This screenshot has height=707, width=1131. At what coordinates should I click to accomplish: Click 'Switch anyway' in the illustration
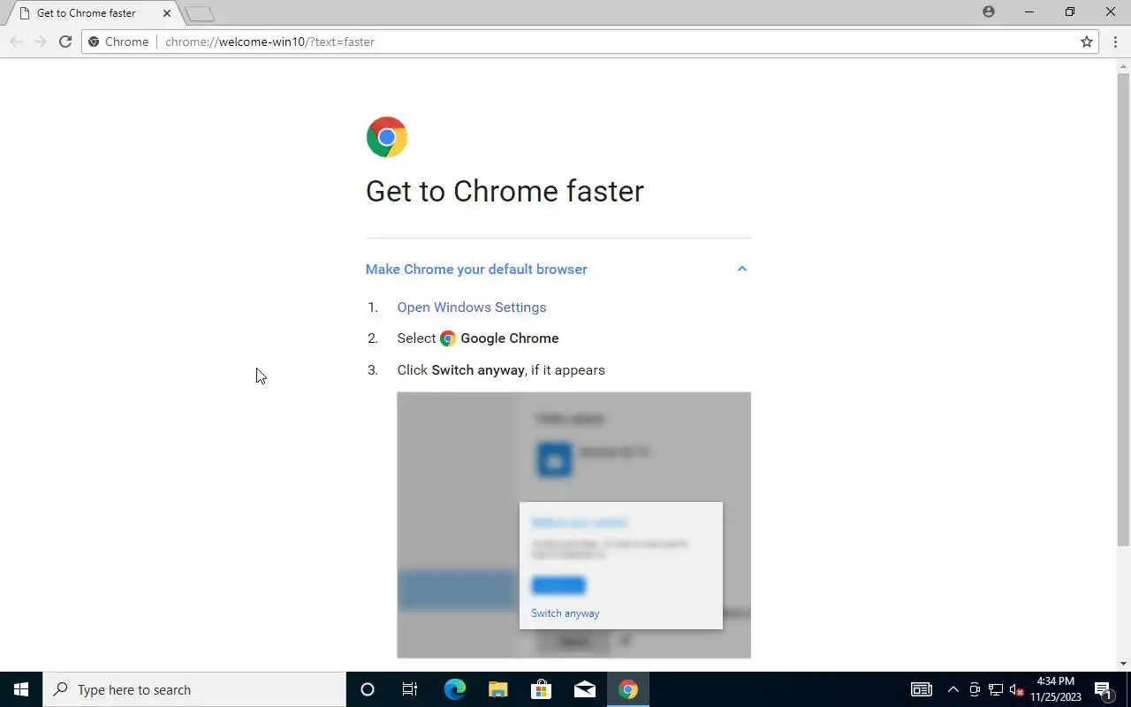pos(565,613)
